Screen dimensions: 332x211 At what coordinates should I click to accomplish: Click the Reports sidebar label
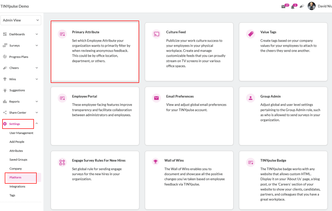tap(14, 101)
